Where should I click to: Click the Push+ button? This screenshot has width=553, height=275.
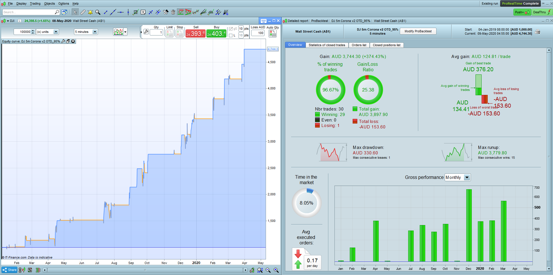(x=522, y=12)
